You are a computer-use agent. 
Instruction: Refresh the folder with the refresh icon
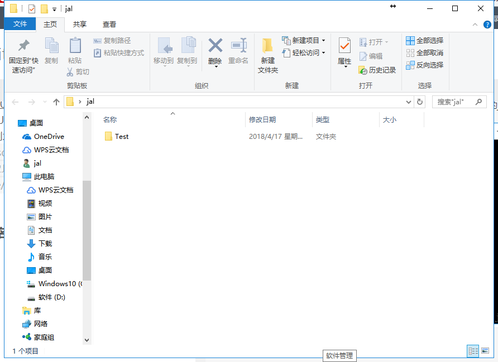(420, 102)
